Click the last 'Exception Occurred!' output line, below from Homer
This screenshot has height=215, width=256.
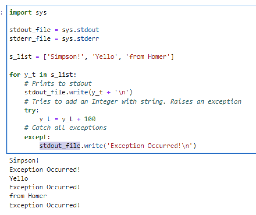(x=45, y=205)
